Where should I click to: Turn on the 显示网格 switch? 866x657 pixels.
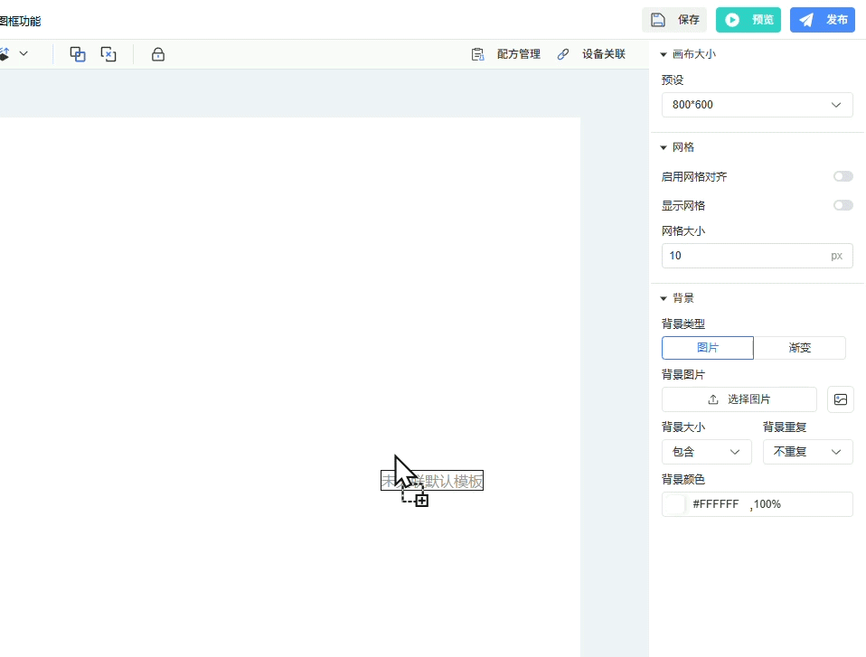coord(842,206)
